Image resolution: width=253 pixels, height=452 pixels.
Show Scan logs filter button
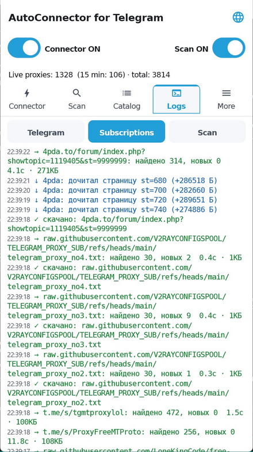tap(207, 132)
